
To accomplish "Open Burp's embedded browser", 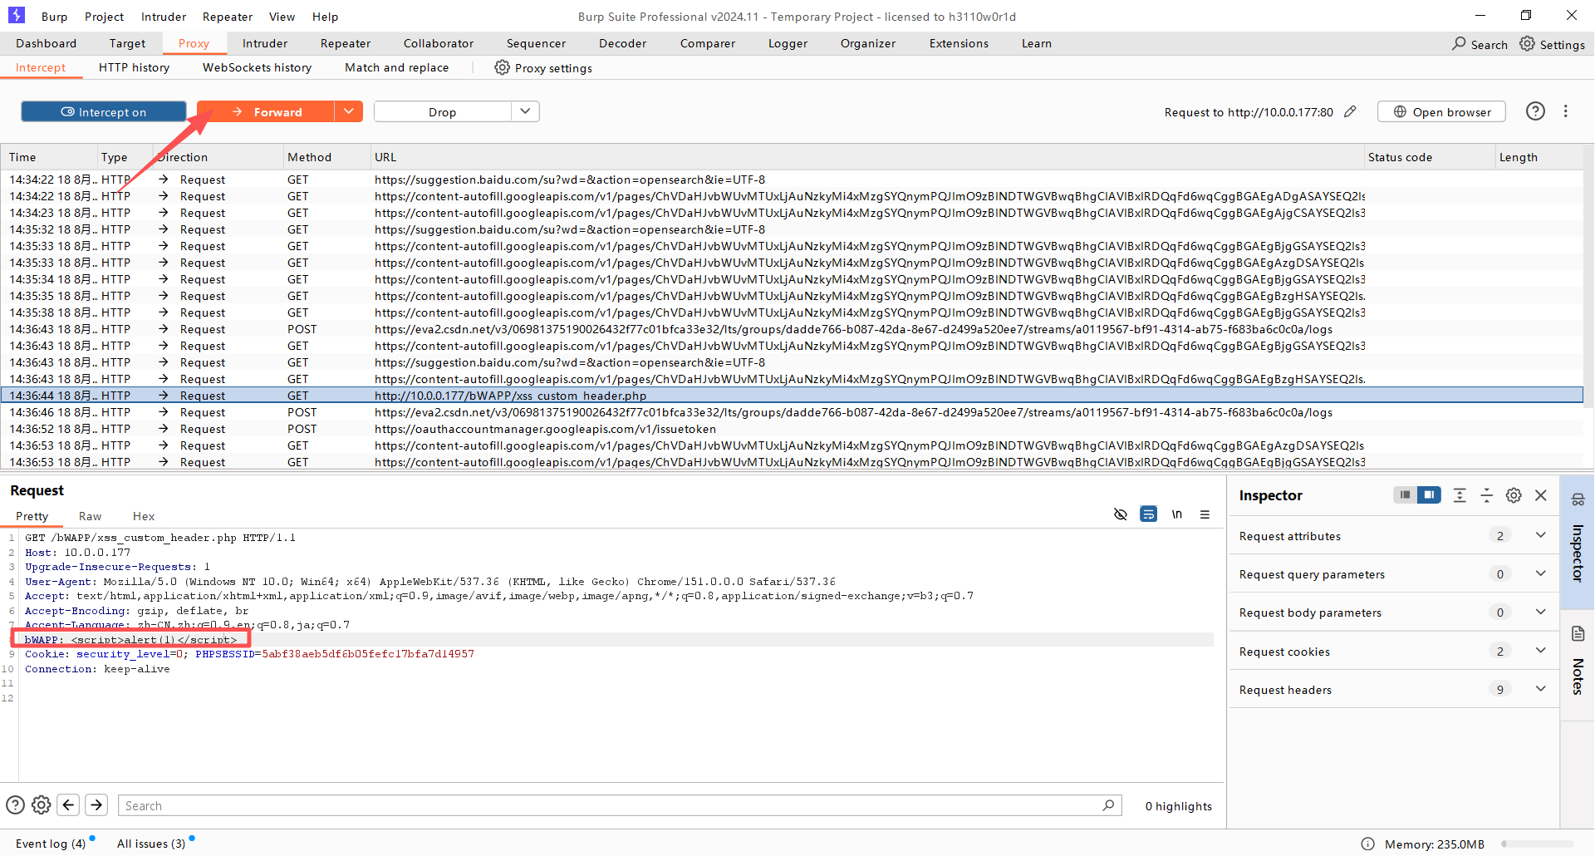I will coord(1441,111).
